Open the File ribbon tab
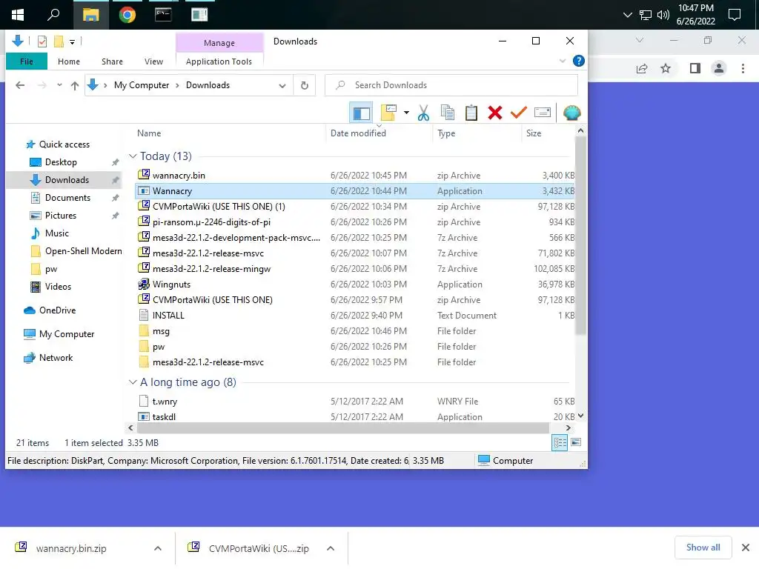 27,61
